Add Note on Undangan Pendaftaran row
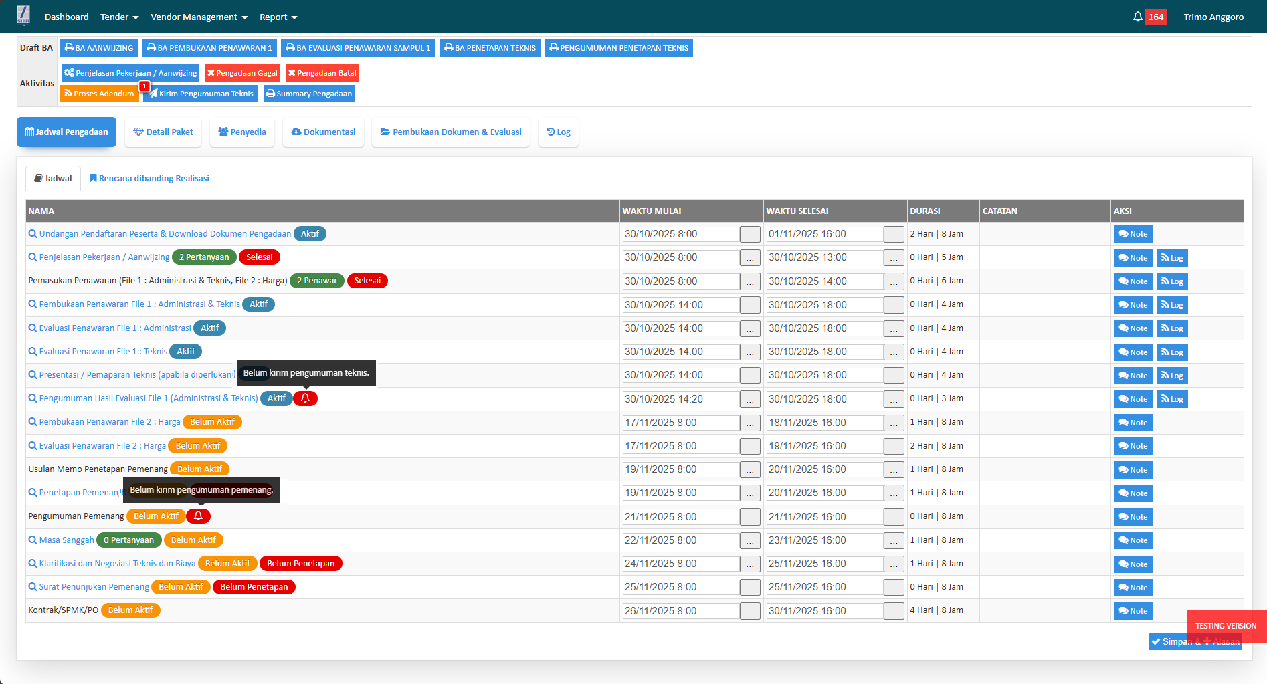The width and height of the screenshot is (1267, 684). click(1133, 234)
